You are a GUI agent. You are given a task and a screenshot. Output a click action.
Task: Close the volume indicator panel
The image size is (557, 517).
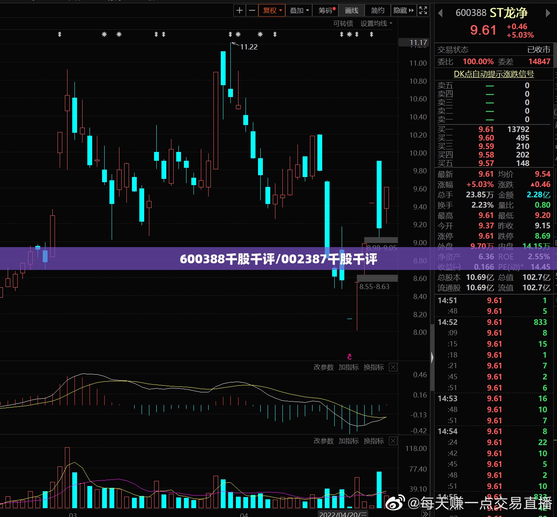pos(393,441)
